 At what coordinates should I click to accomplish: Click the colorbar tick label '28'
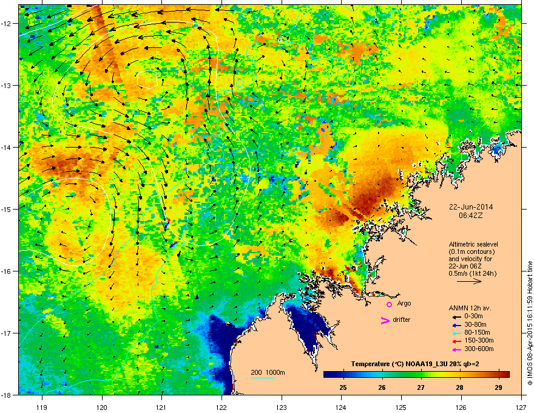point(459,387)
